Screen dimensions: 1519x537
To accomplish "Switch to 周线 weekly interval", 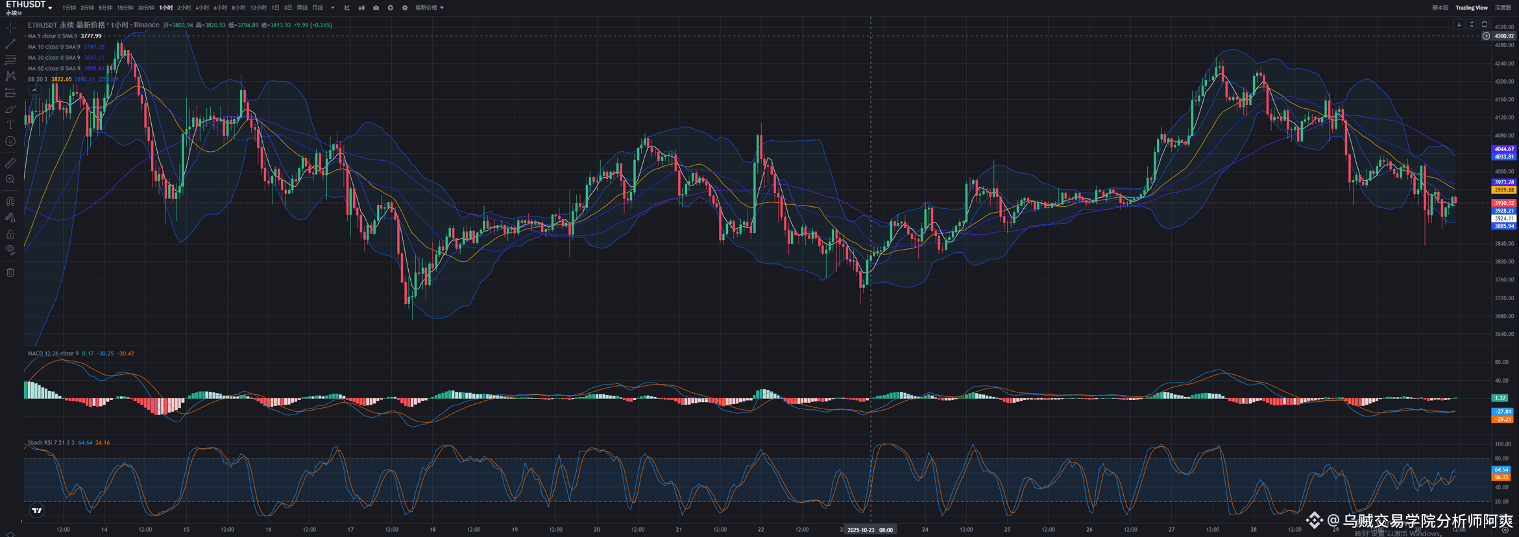I will coord(302,8).
